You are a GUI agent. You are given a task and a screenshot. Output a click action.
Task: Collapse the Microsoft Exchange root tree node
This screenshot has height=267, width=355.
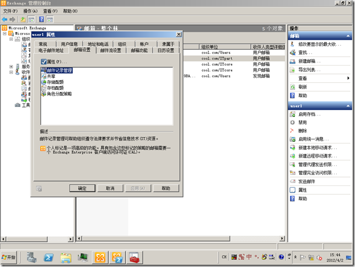pyautogui.click(x=4, y=33)
